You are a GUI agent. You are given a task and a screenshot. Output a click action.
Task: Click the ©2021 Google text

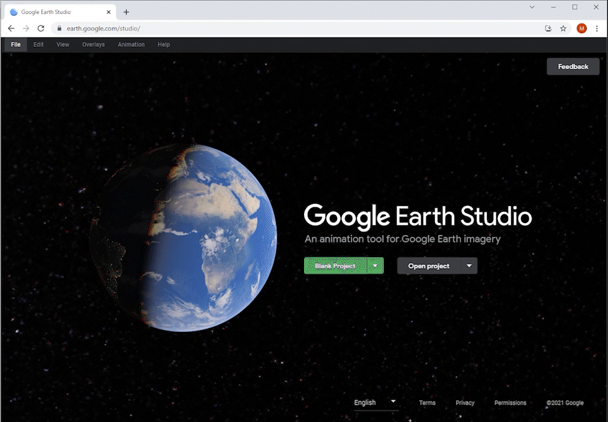click(565, 402)
